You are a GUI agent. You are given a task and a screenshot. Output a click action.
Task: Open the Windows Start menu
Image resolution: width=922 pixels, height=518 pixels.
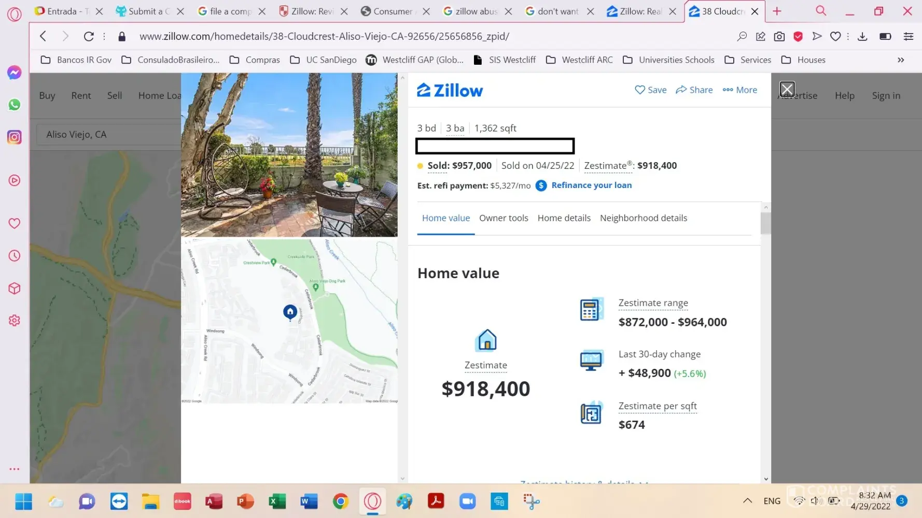coord(24,501)
